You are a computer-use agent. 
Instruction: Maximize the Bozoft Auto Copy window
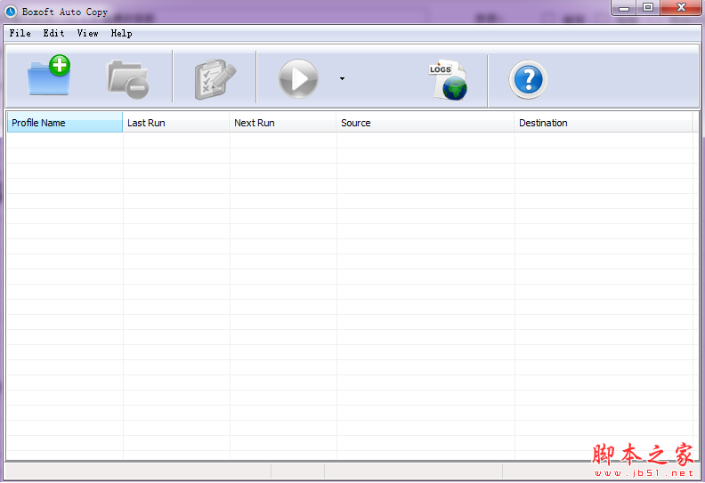pos(647,7)
